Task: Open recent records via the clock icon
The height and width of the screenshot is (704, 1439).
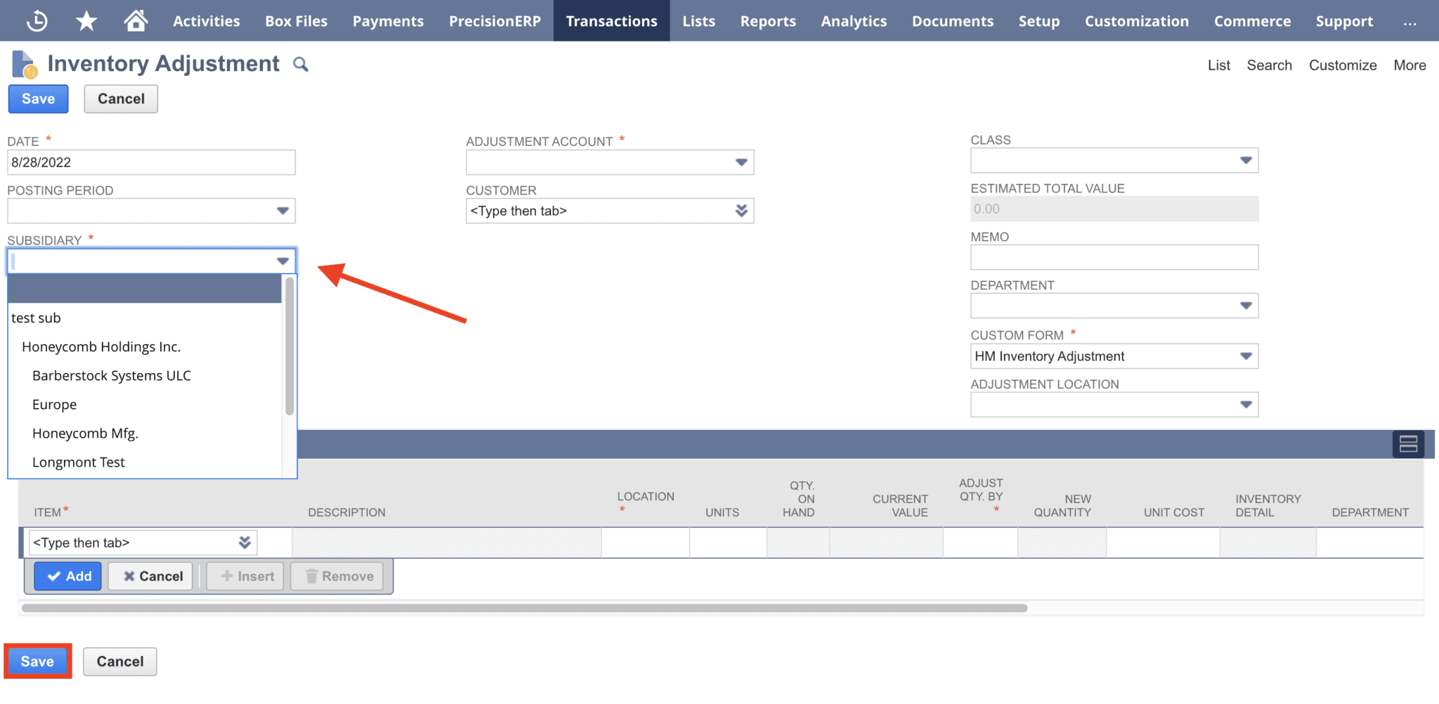Action: pyautogui.click(x=37, y=20)
